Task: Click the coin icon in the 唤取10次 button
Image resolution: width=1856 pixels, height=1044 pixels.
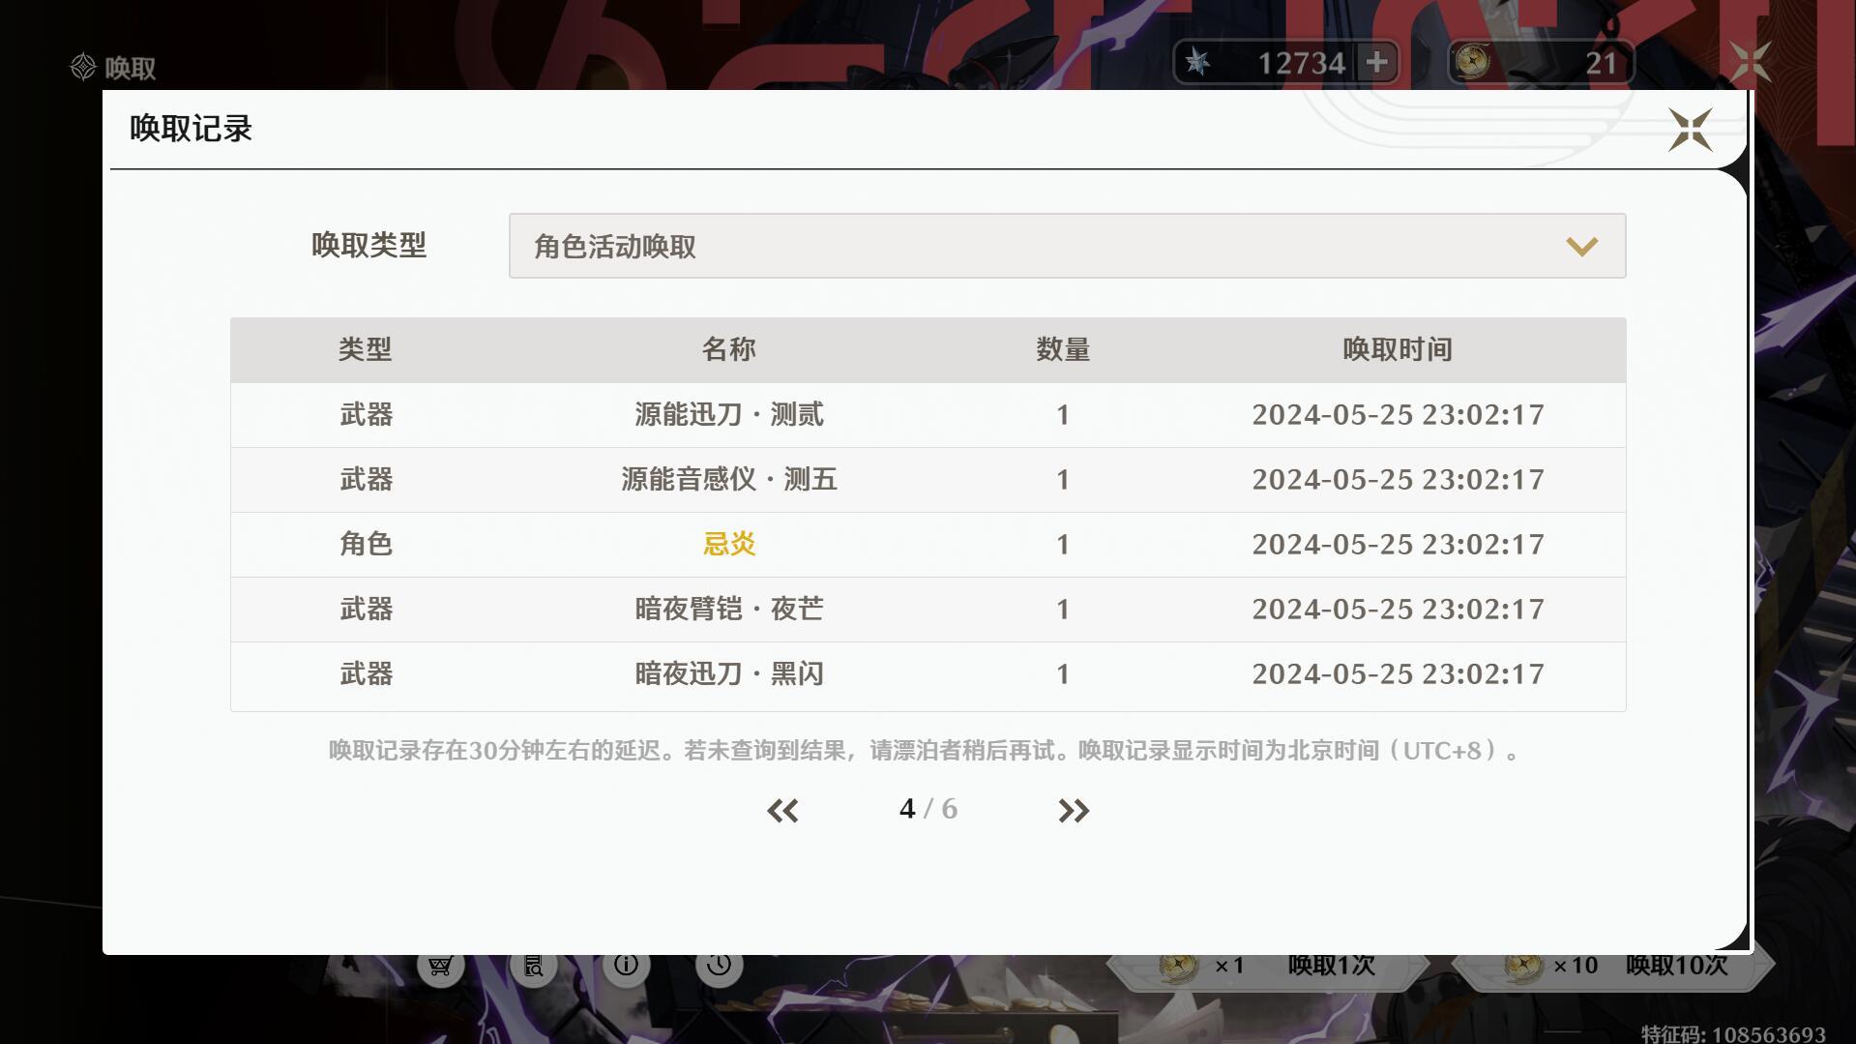Action: [1523, 967]
